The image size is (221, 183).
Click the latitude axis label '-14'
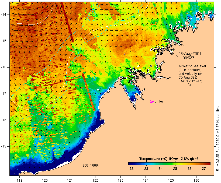point(4,15)
